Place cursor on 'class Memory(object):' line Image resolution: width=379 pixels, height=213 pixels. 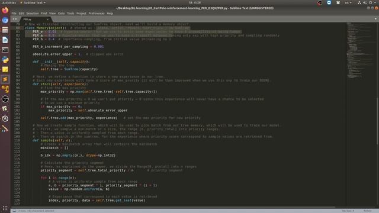[x=45, y=28]
